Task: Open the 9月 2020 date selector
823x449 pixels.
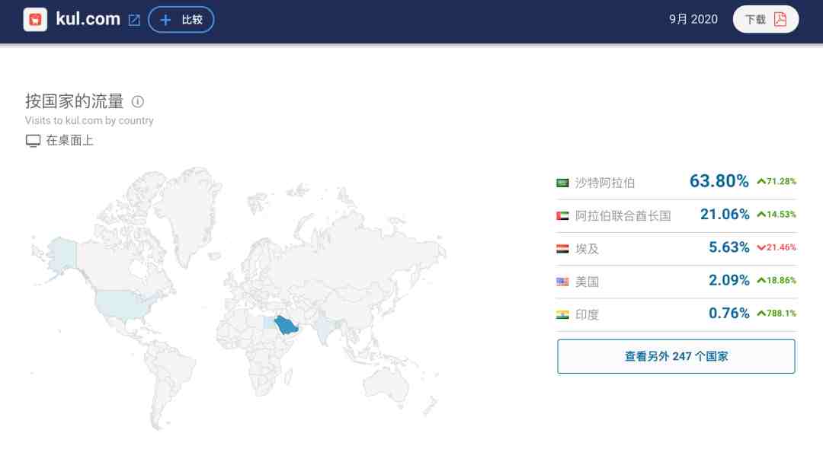Action: click(x=693, y=19)
